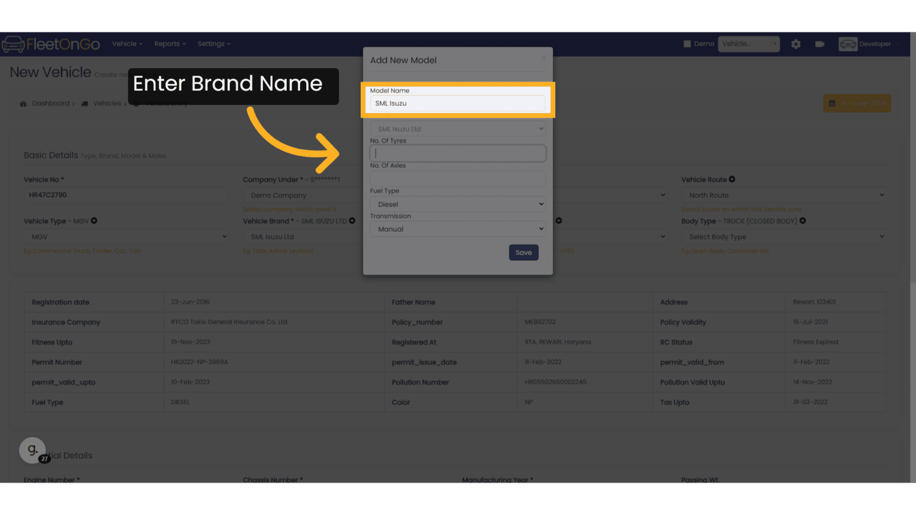Click the RC Status value Fitness Expired
Screen dimensions: 916x515
815,342
